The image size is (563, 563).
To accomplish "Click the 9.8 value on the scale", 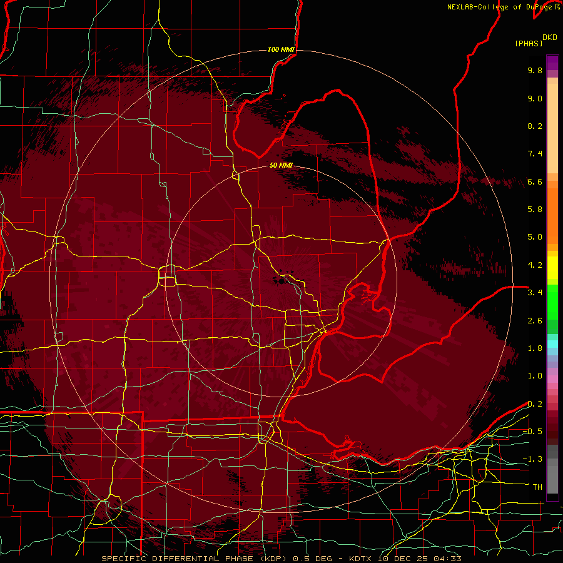I will click(x=535, y=70).
